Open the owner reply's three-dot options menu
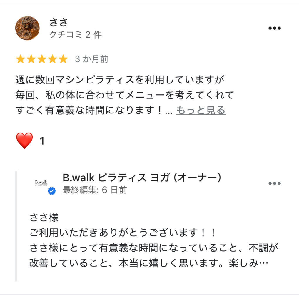 coord(274,183)
